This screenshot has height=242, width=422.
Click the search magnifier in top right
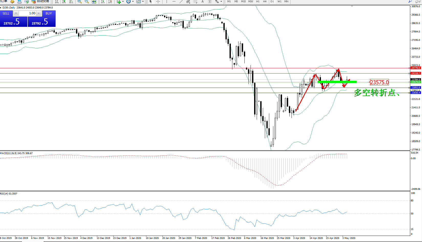point(410,2)
